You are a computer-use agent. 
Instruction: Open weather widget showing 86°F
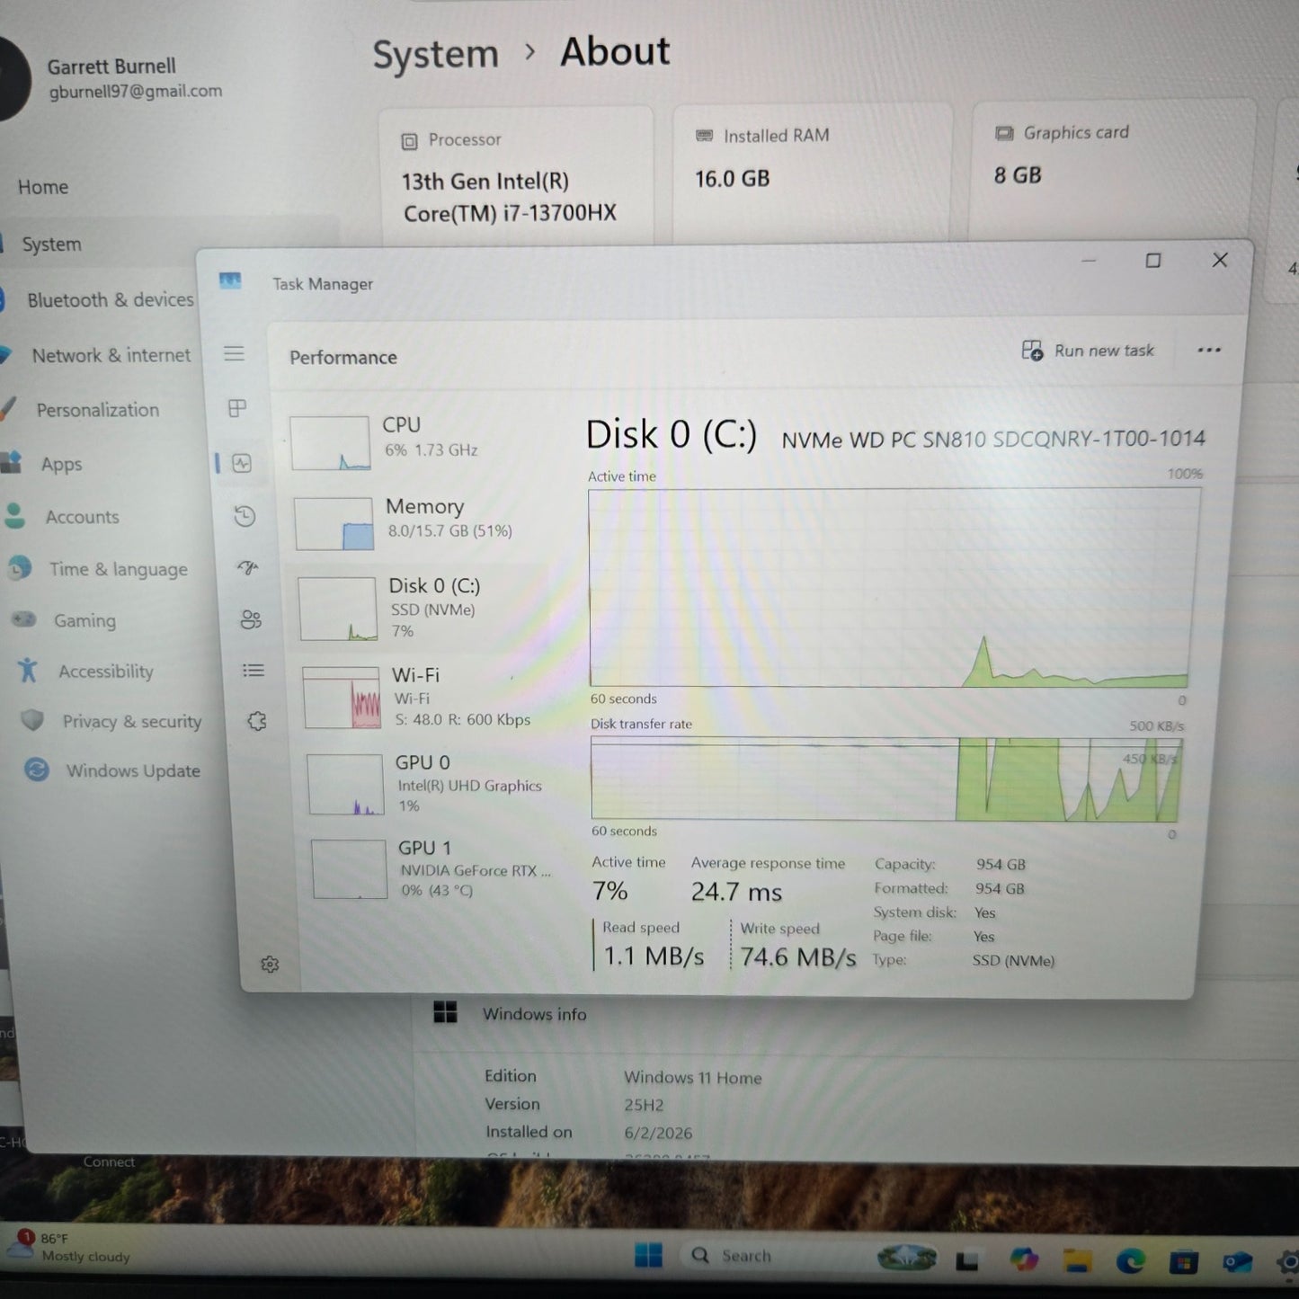click(70, 1247)
